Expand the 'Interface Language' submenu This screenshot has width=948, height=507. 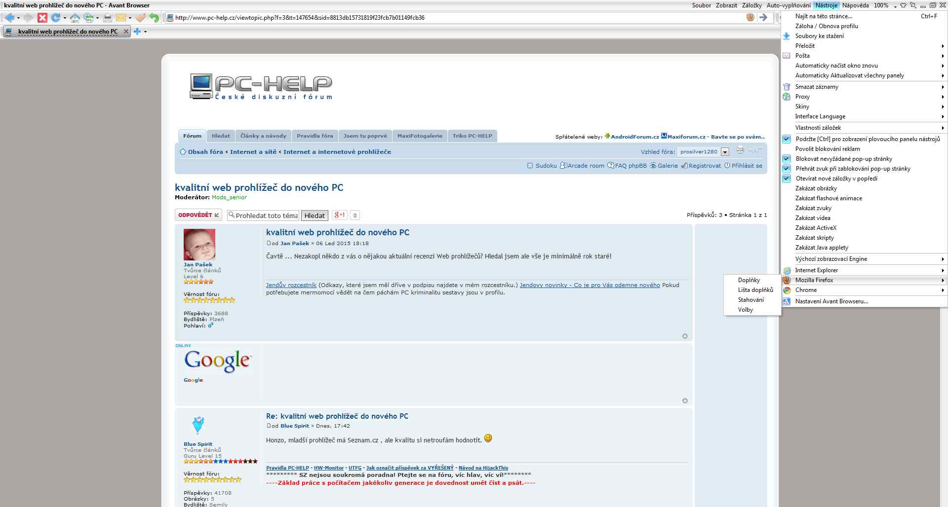pyautogui.click(x=864, y=116)
